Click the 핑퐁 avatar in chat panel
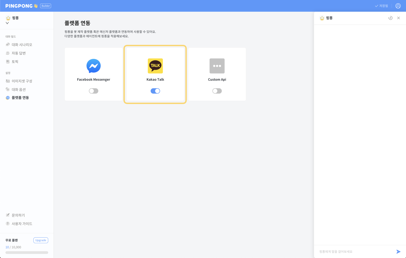The height and width of the screenshot is (258, 406). [x=322, y=18]
